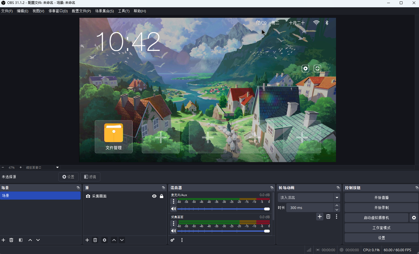Open virtual camera settings gear
The image size is (419, 254).
pyautogui.click(x=414, y=217)
